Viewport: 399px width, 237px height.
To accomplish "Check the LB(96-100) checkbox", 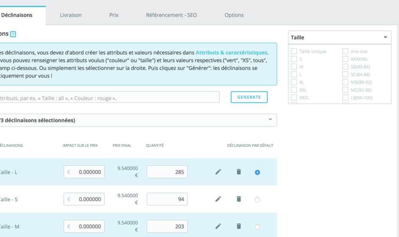I will point(345,98).
